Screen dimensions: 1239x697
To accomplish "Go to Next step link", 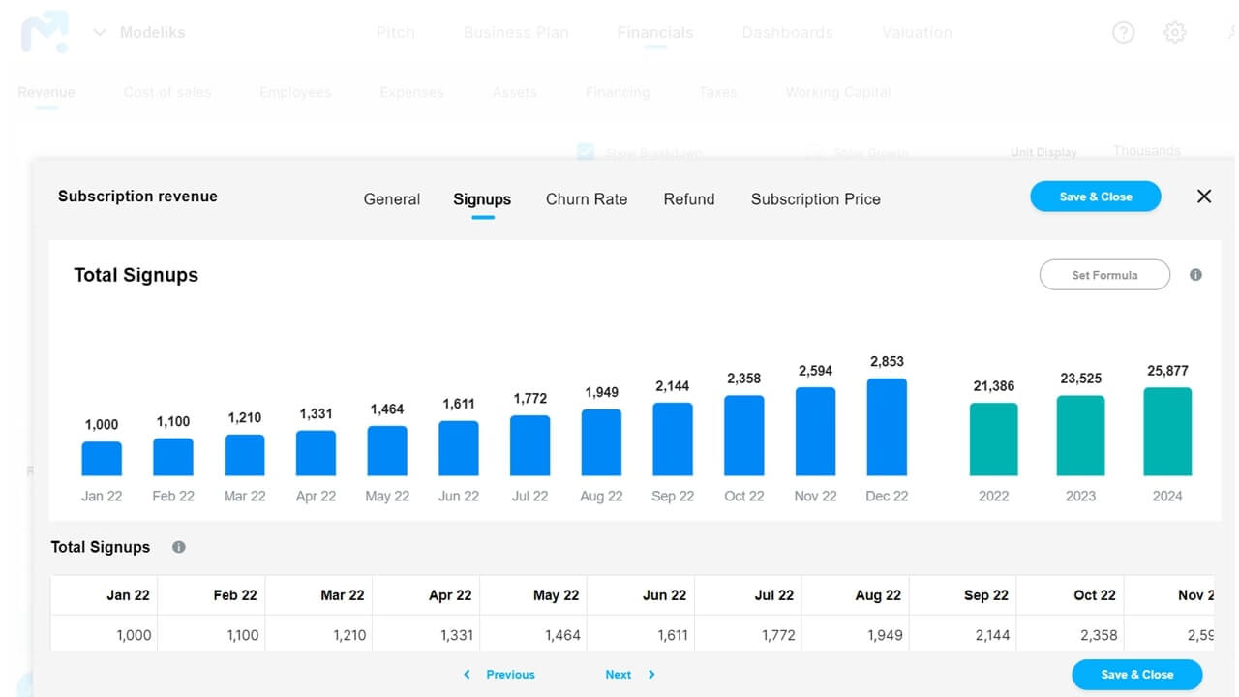I will [x=619, y=675].
